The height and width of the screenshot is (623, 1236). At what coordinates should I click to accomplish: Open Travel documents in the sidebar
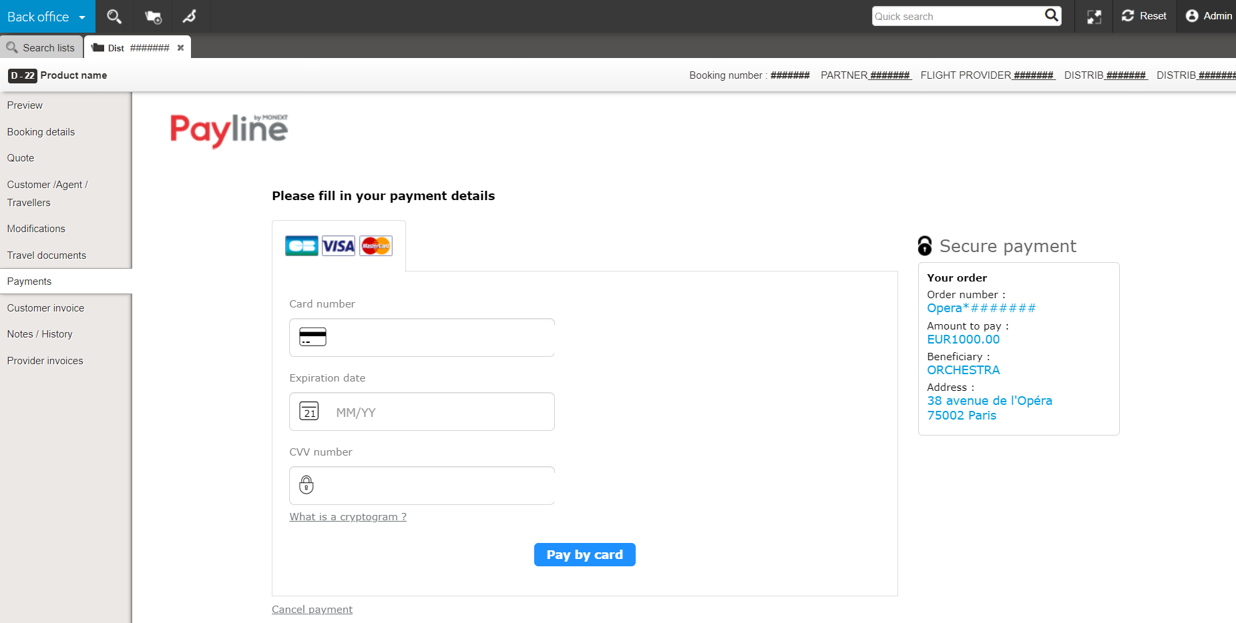point(47,255)
